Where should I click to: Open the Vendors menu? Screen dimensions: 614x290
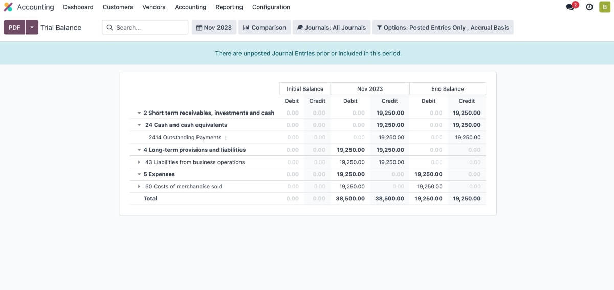[x=153, y=7]
